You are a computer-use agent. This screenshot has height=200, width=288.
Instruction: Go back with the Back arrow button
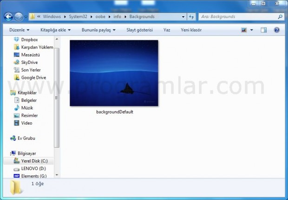(8, 17)
